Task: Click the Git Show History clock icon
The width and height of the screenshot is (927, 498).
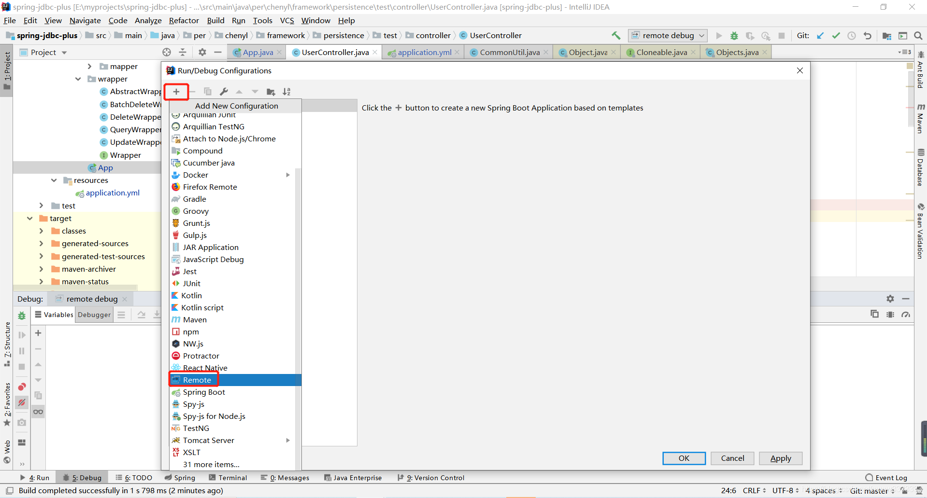Action: pyautogui.click(x=852, y=36)
